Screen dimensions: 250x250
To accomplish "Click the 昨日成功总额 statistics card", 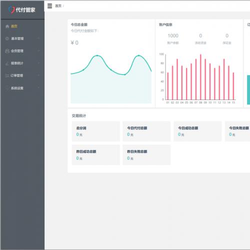I will 96,155.
